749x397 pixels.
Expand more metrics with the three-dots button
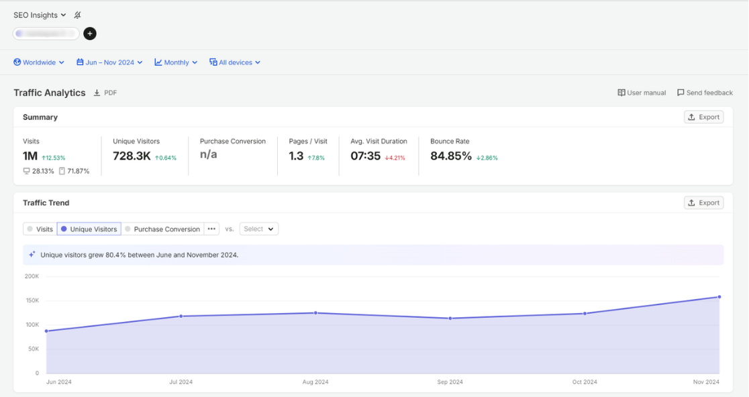[211, 229]
